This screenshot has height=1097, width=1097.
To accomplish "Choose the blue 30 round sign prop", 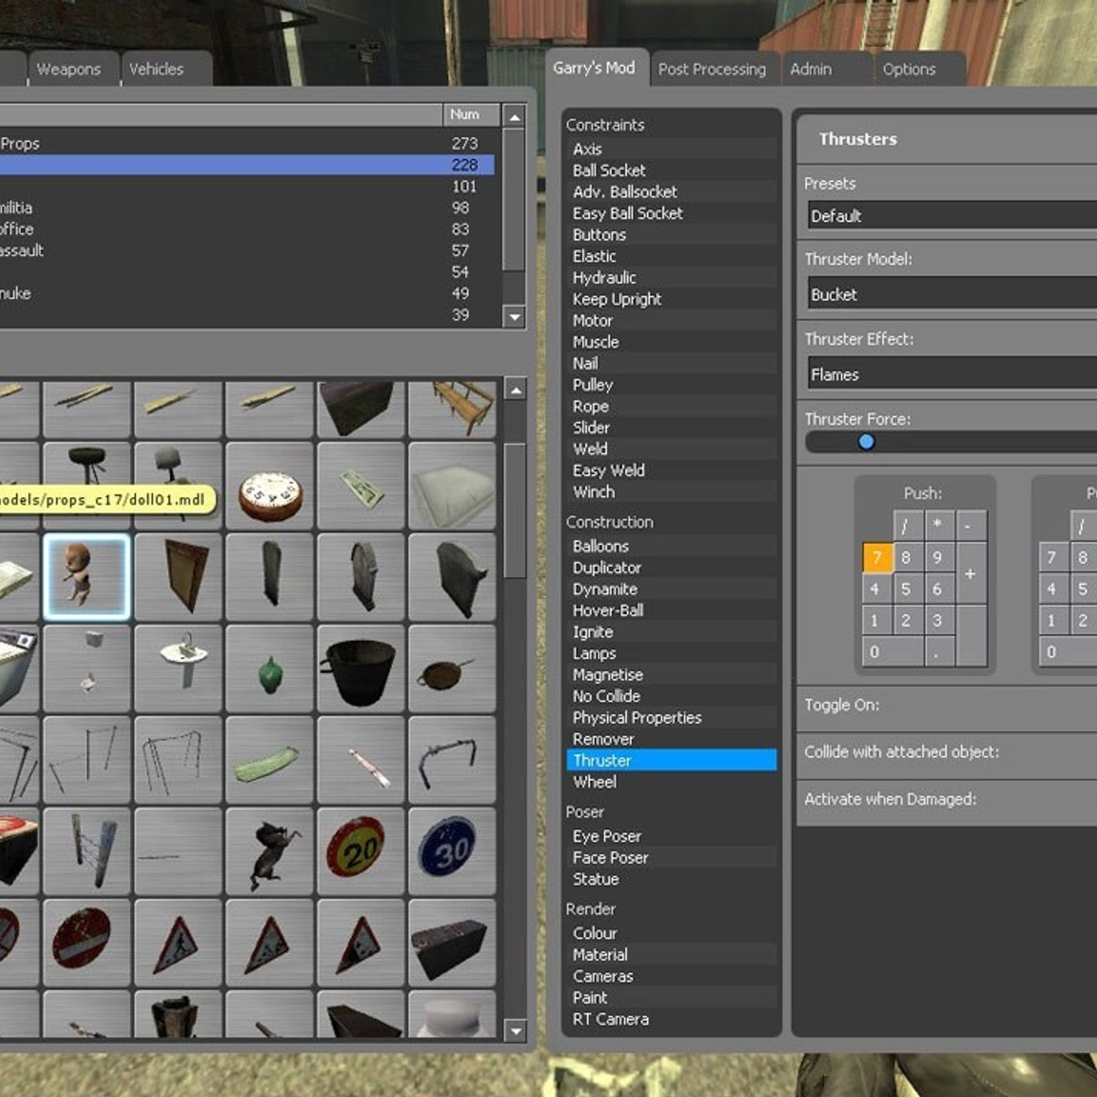I will tap(453, 851).
